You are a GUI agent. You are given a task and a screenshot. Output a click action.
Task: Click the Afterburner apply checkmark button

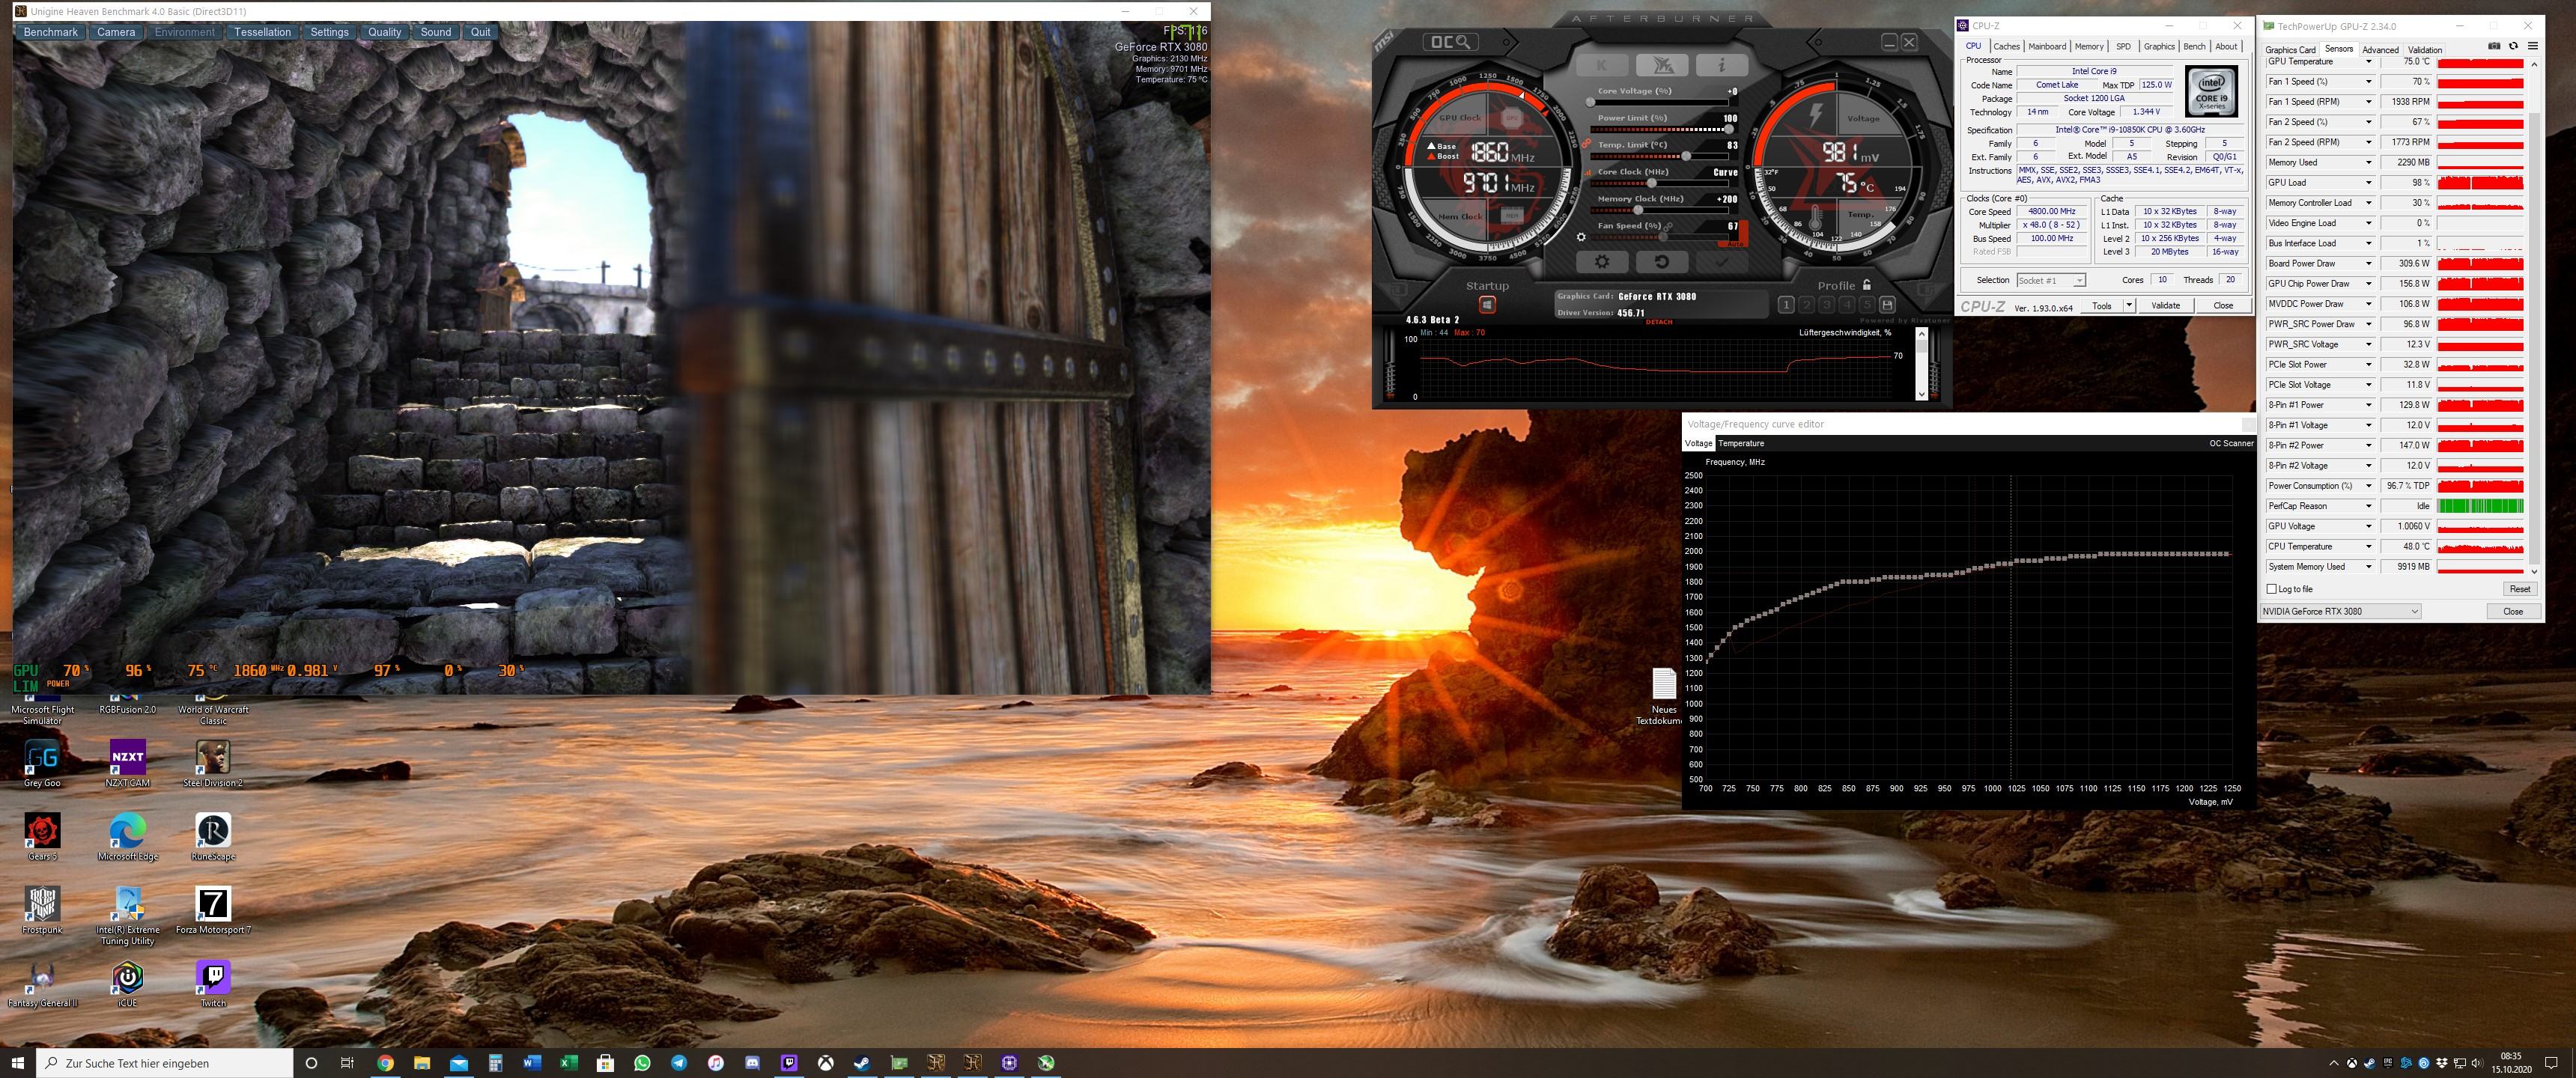click(x=1721, y=262)
